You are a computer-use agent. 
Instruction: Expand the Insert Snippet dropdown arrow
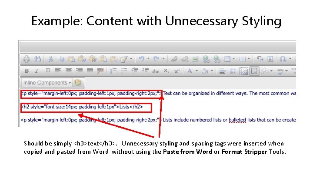tap(249, 59)
